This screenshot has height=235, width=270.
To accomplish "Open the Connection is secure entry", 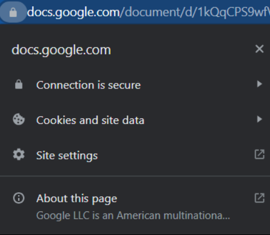I will tap(135, 85).
